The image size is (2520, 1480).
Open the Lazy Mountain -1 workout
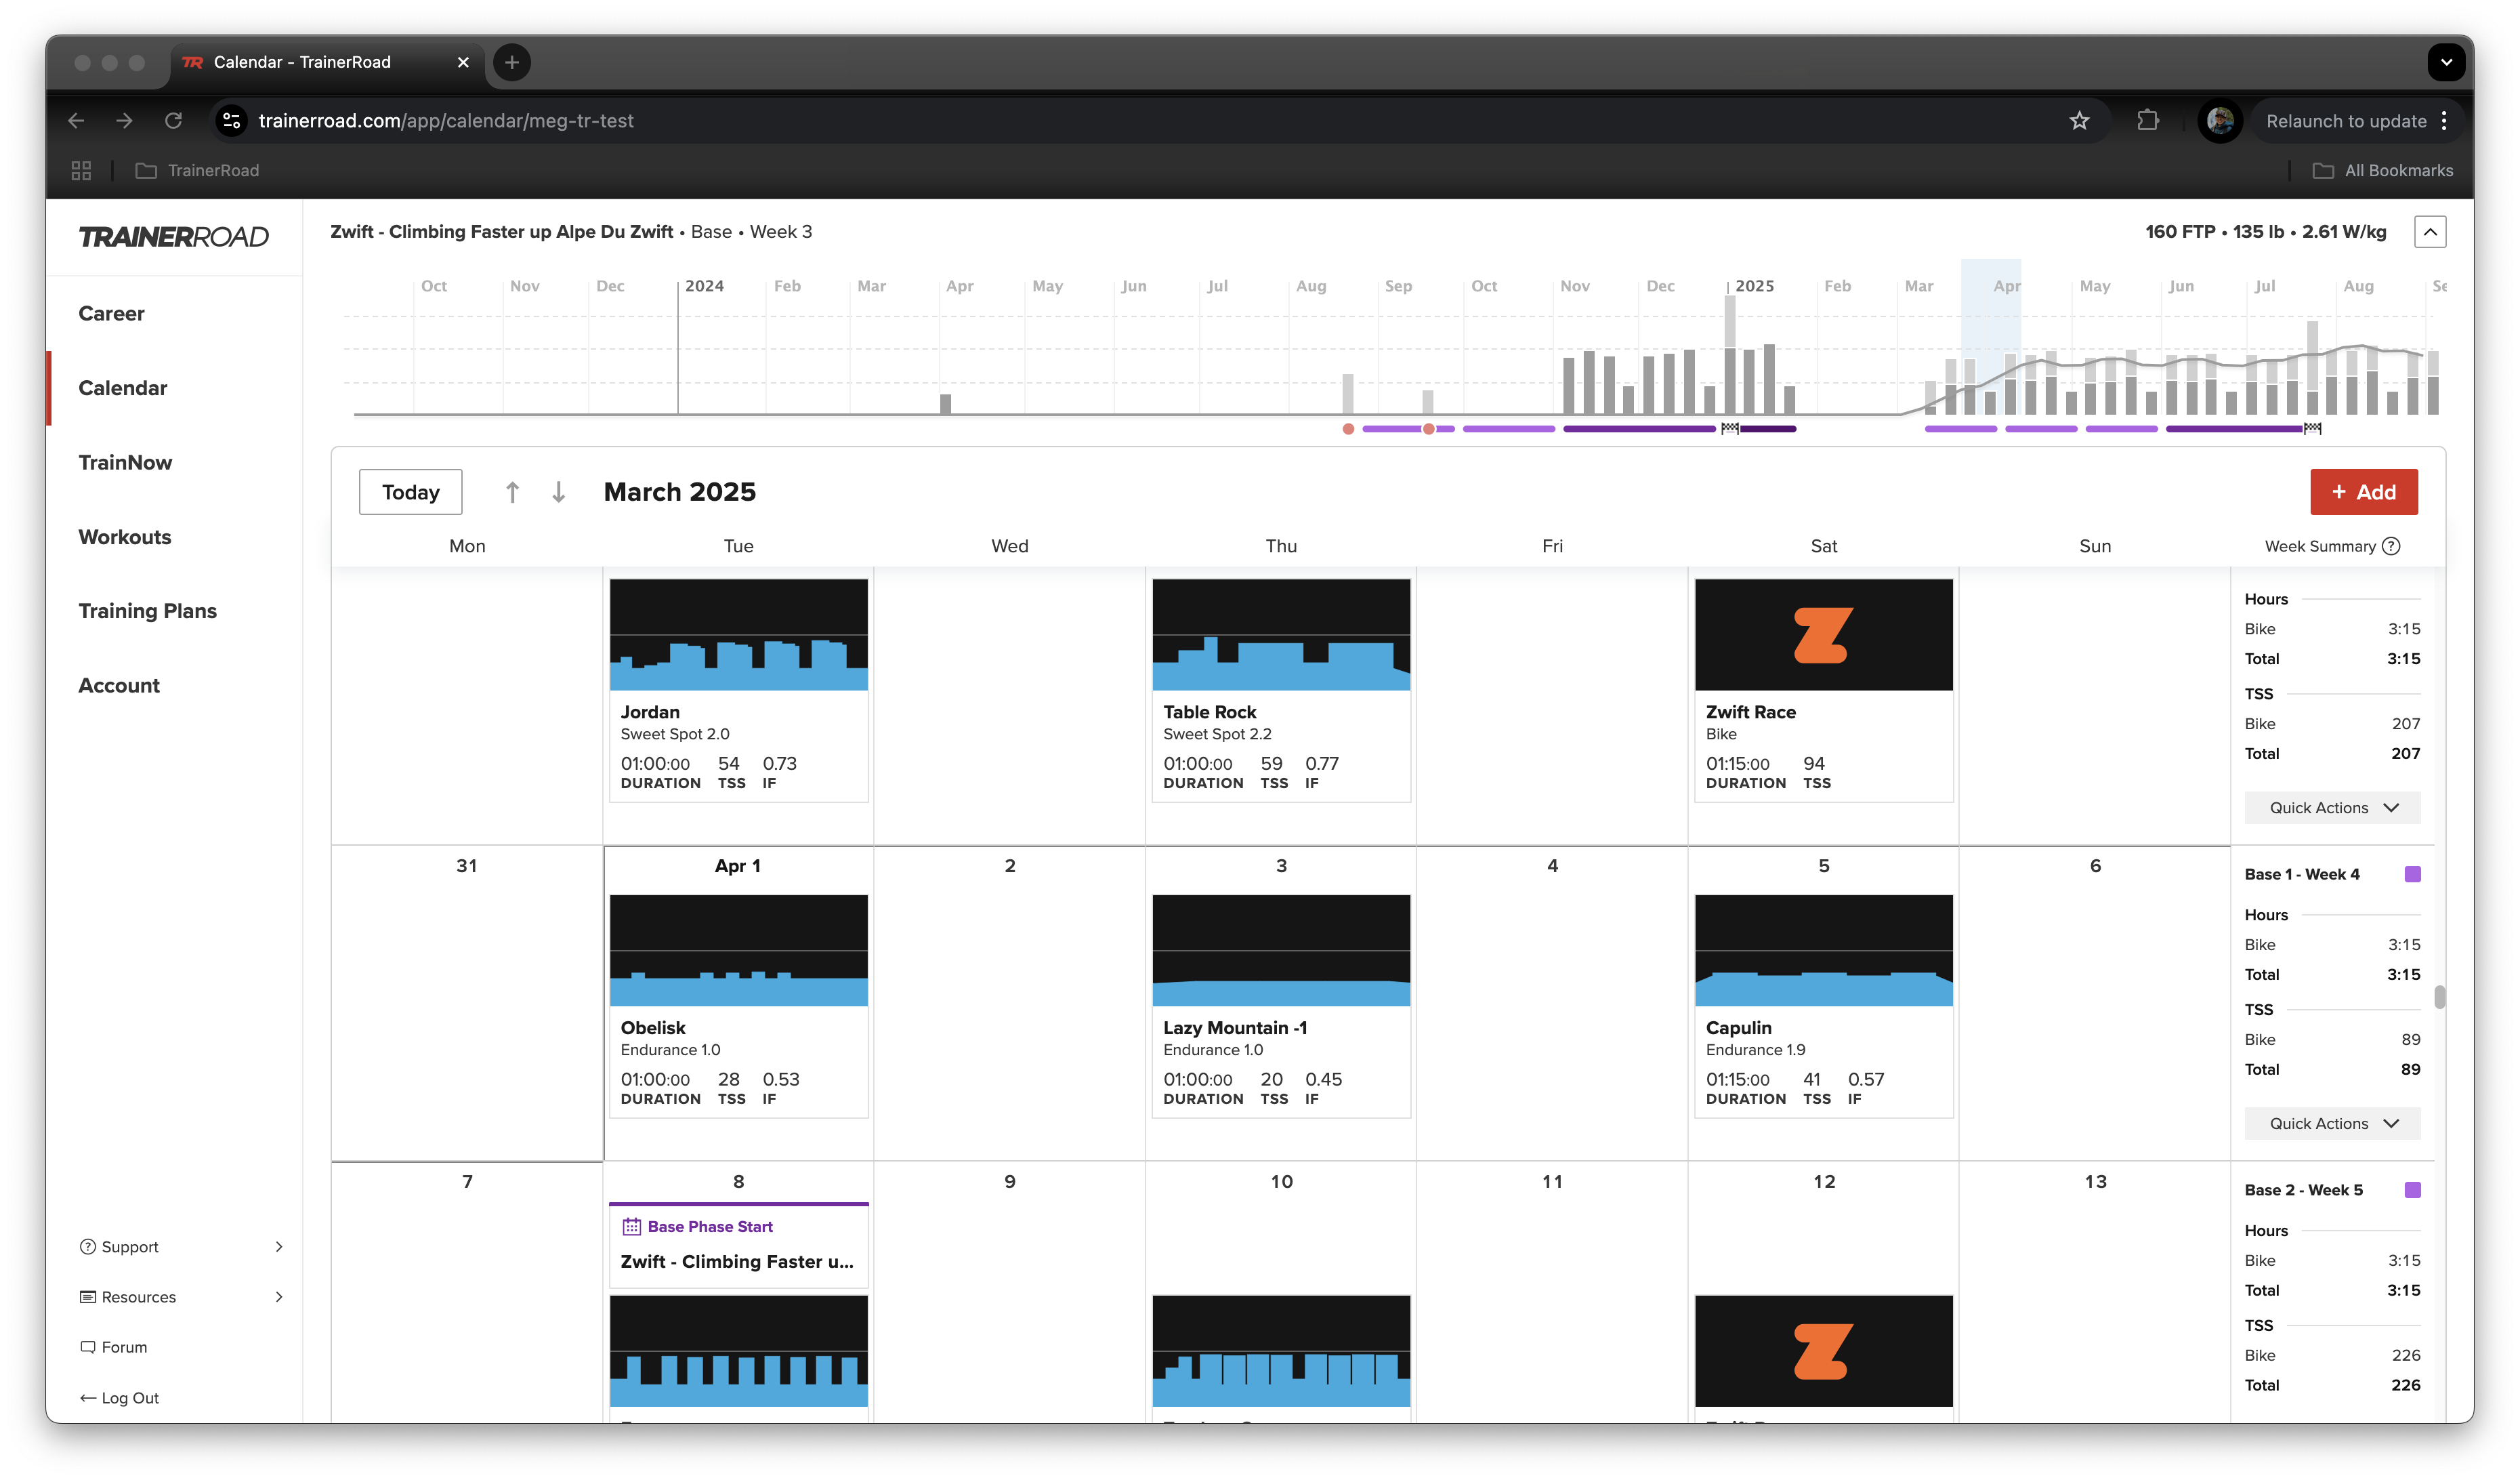(1281, 1006)
